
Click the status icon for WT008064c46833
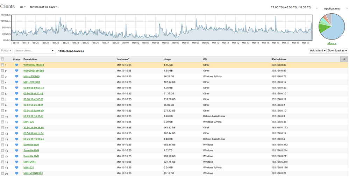coord(16,65)
